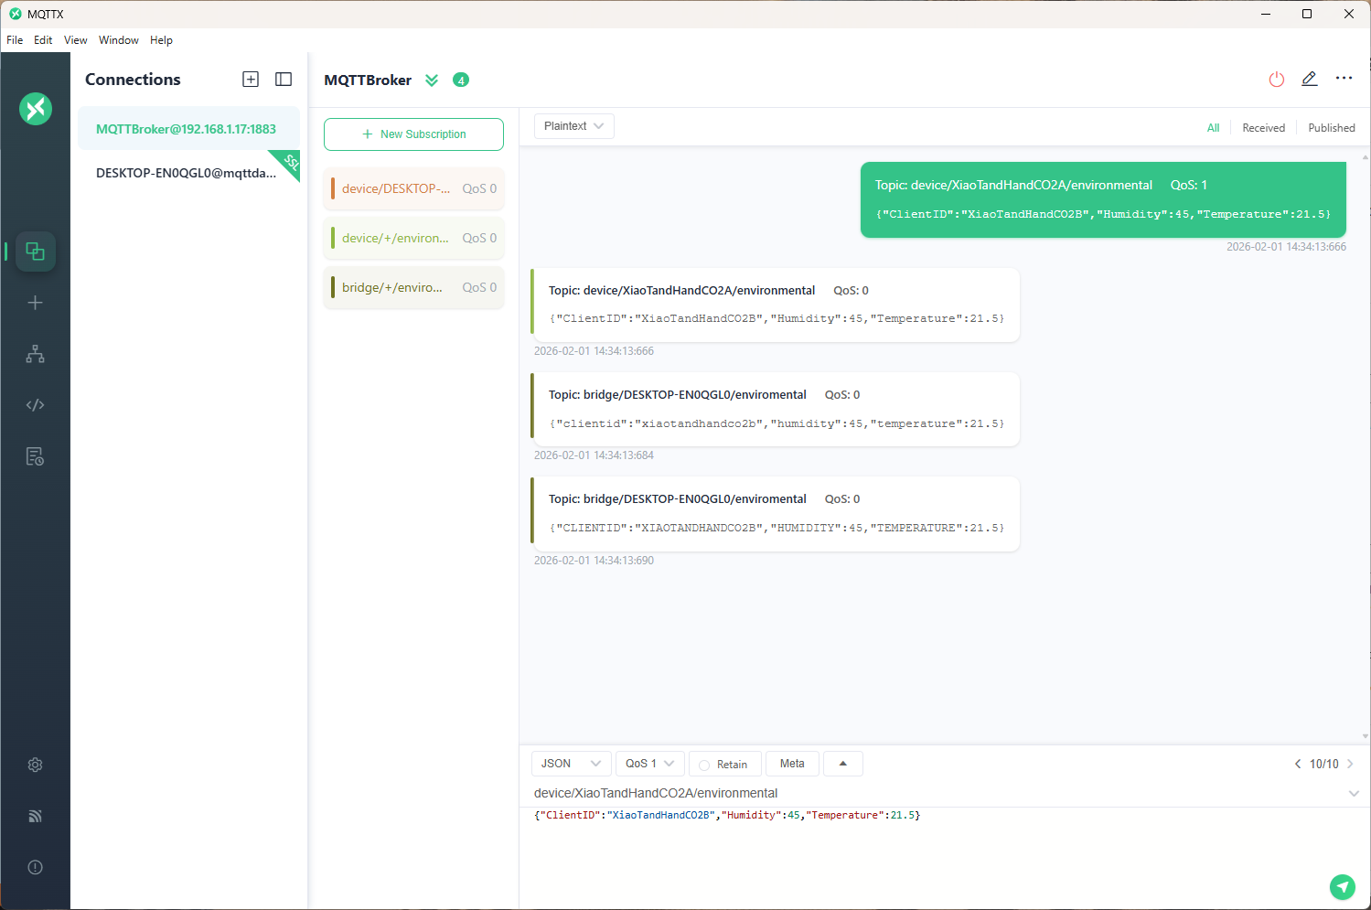This screenshot has height=910, width=1371.
Task: Toggle the connections list layout icon
Action: (284, 80)
